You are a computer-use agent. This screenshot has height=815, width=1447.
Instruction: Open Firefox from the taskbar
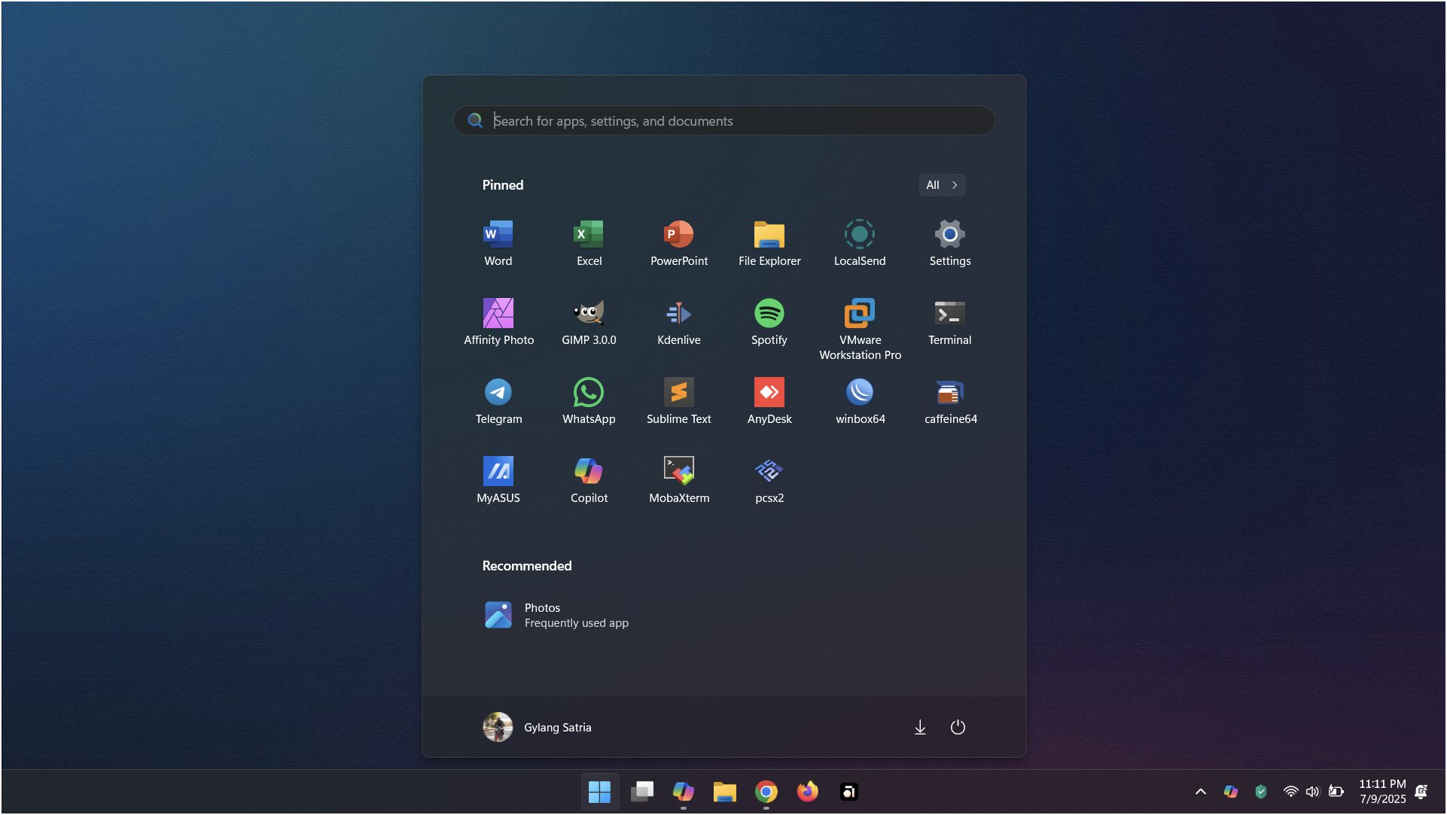[x=808, y=792]
